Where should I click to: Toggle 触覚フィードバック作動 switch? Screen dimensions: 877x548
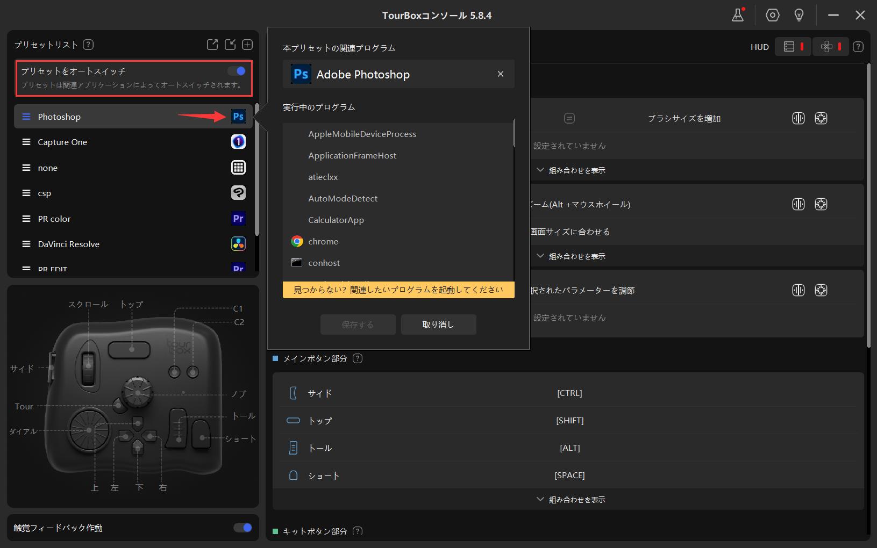click(243, 528)
